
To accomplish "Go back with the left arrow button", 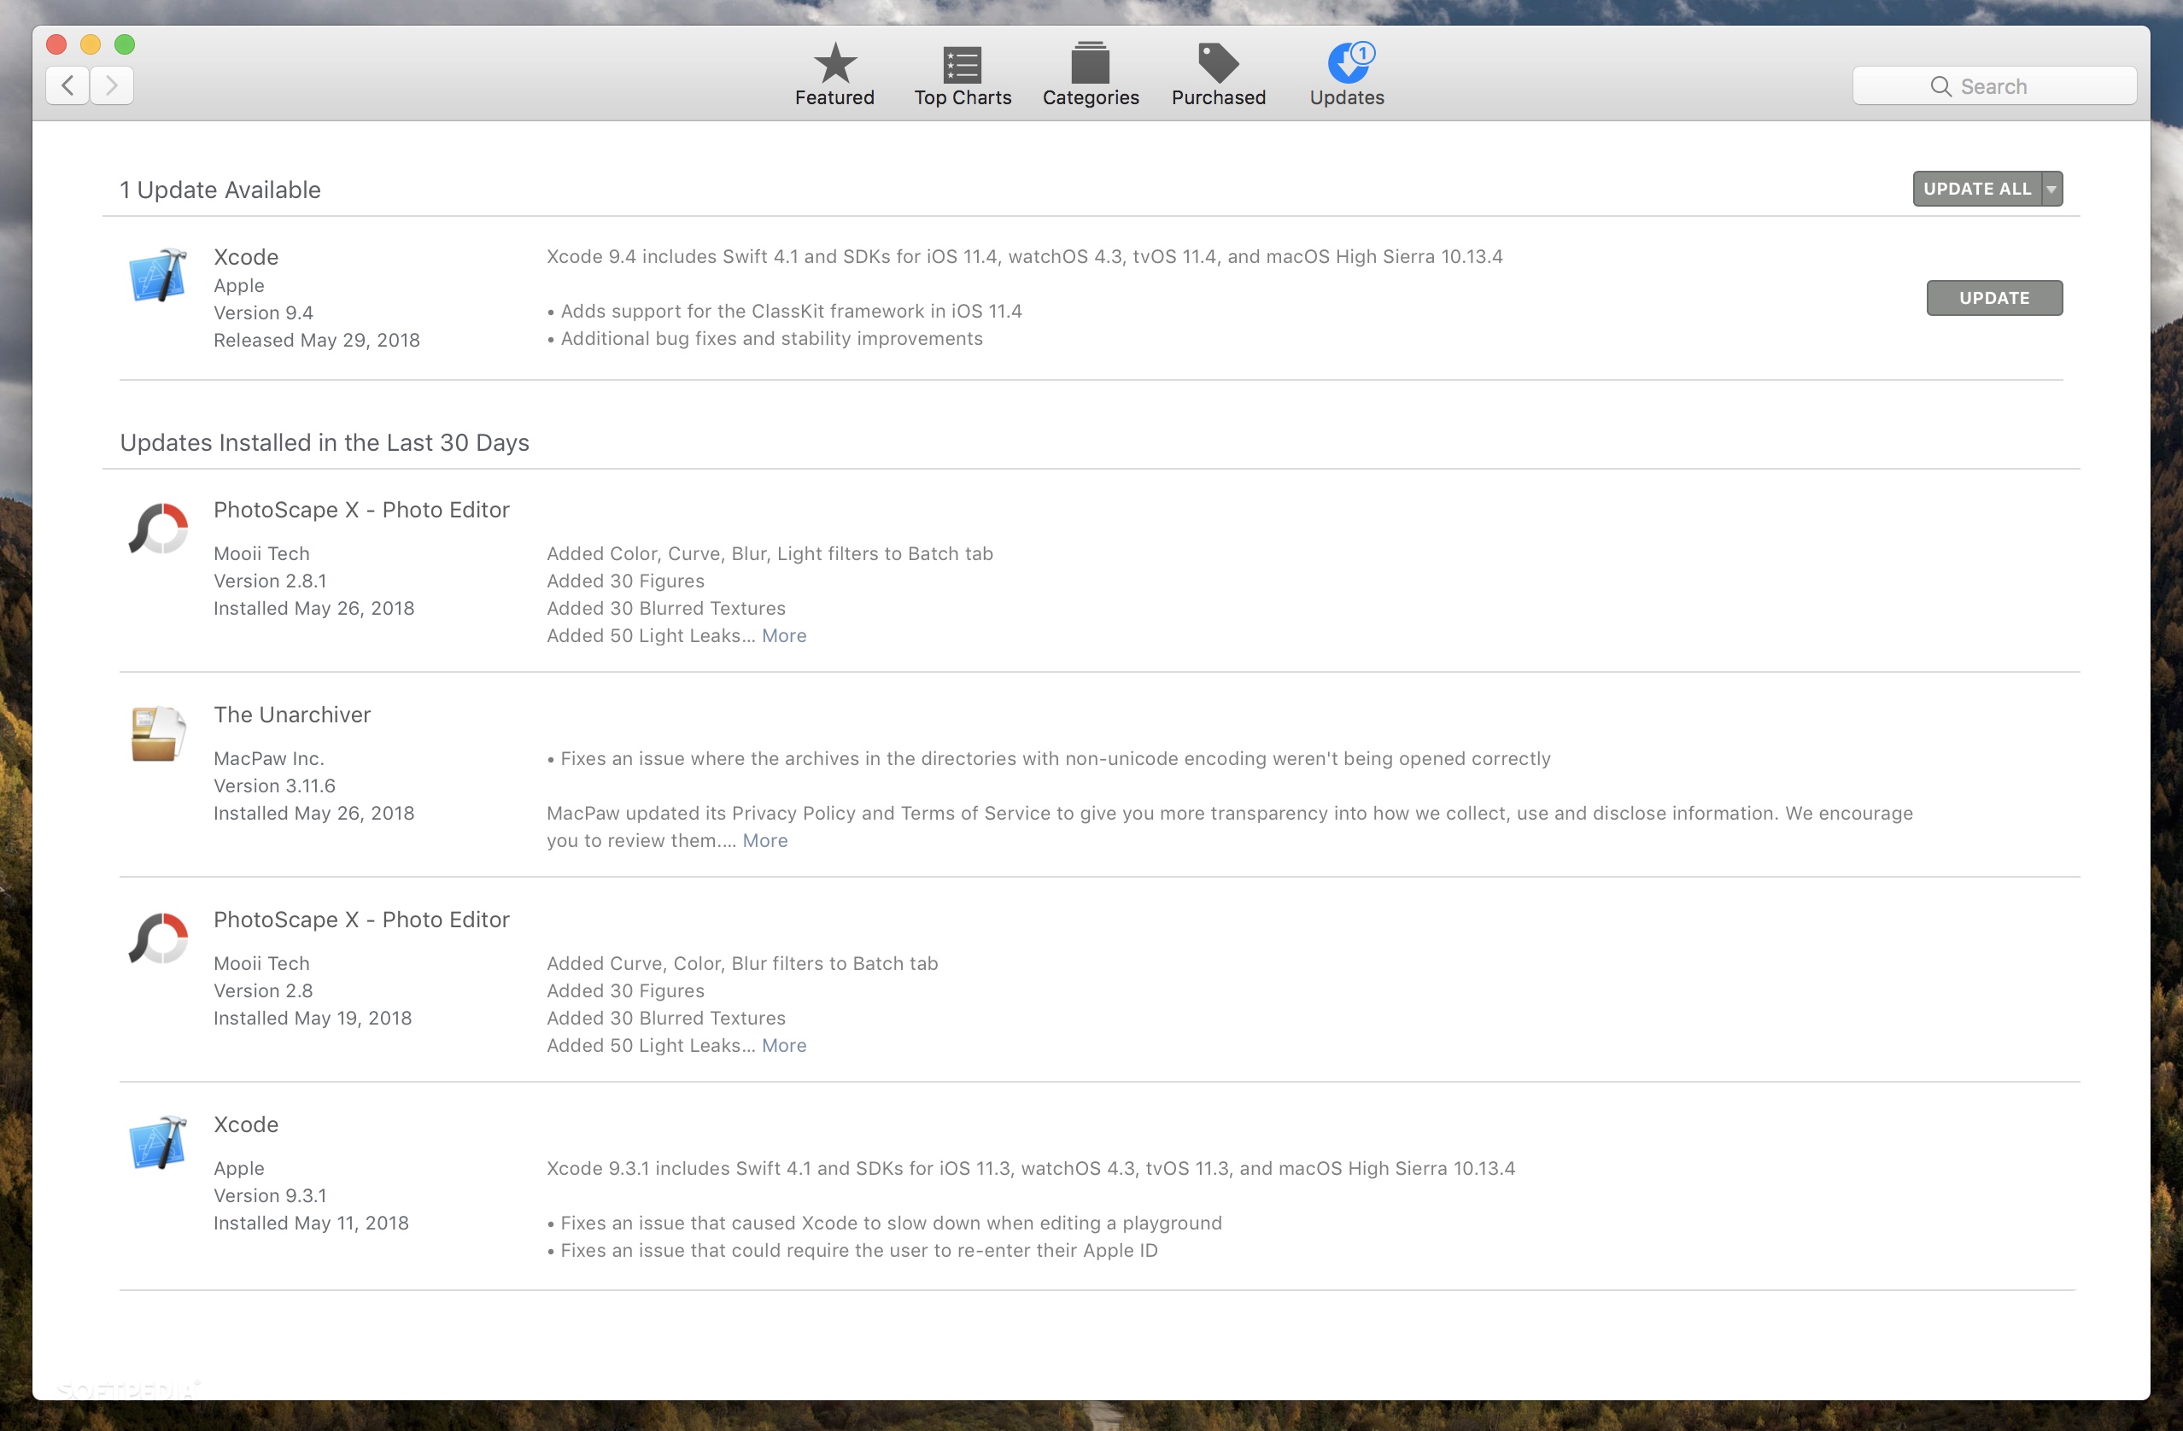I will pos(67,86).
